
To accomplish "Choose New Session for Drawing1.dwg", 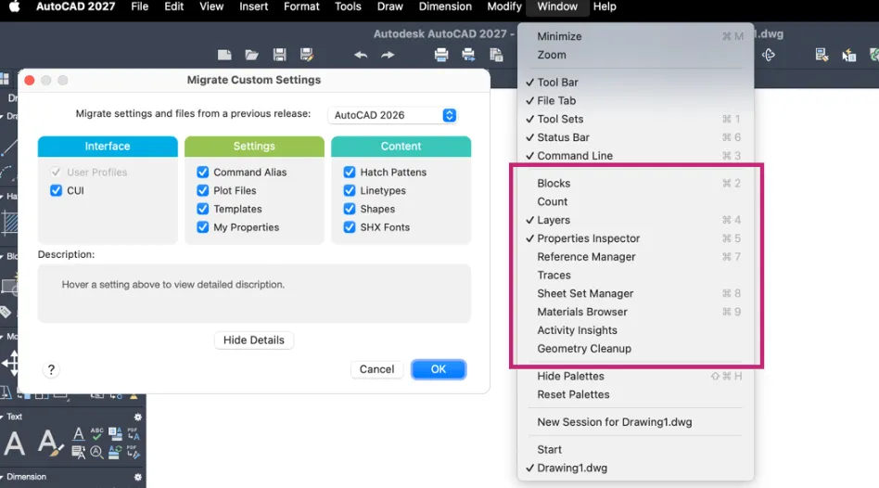I will pos(635,422).
